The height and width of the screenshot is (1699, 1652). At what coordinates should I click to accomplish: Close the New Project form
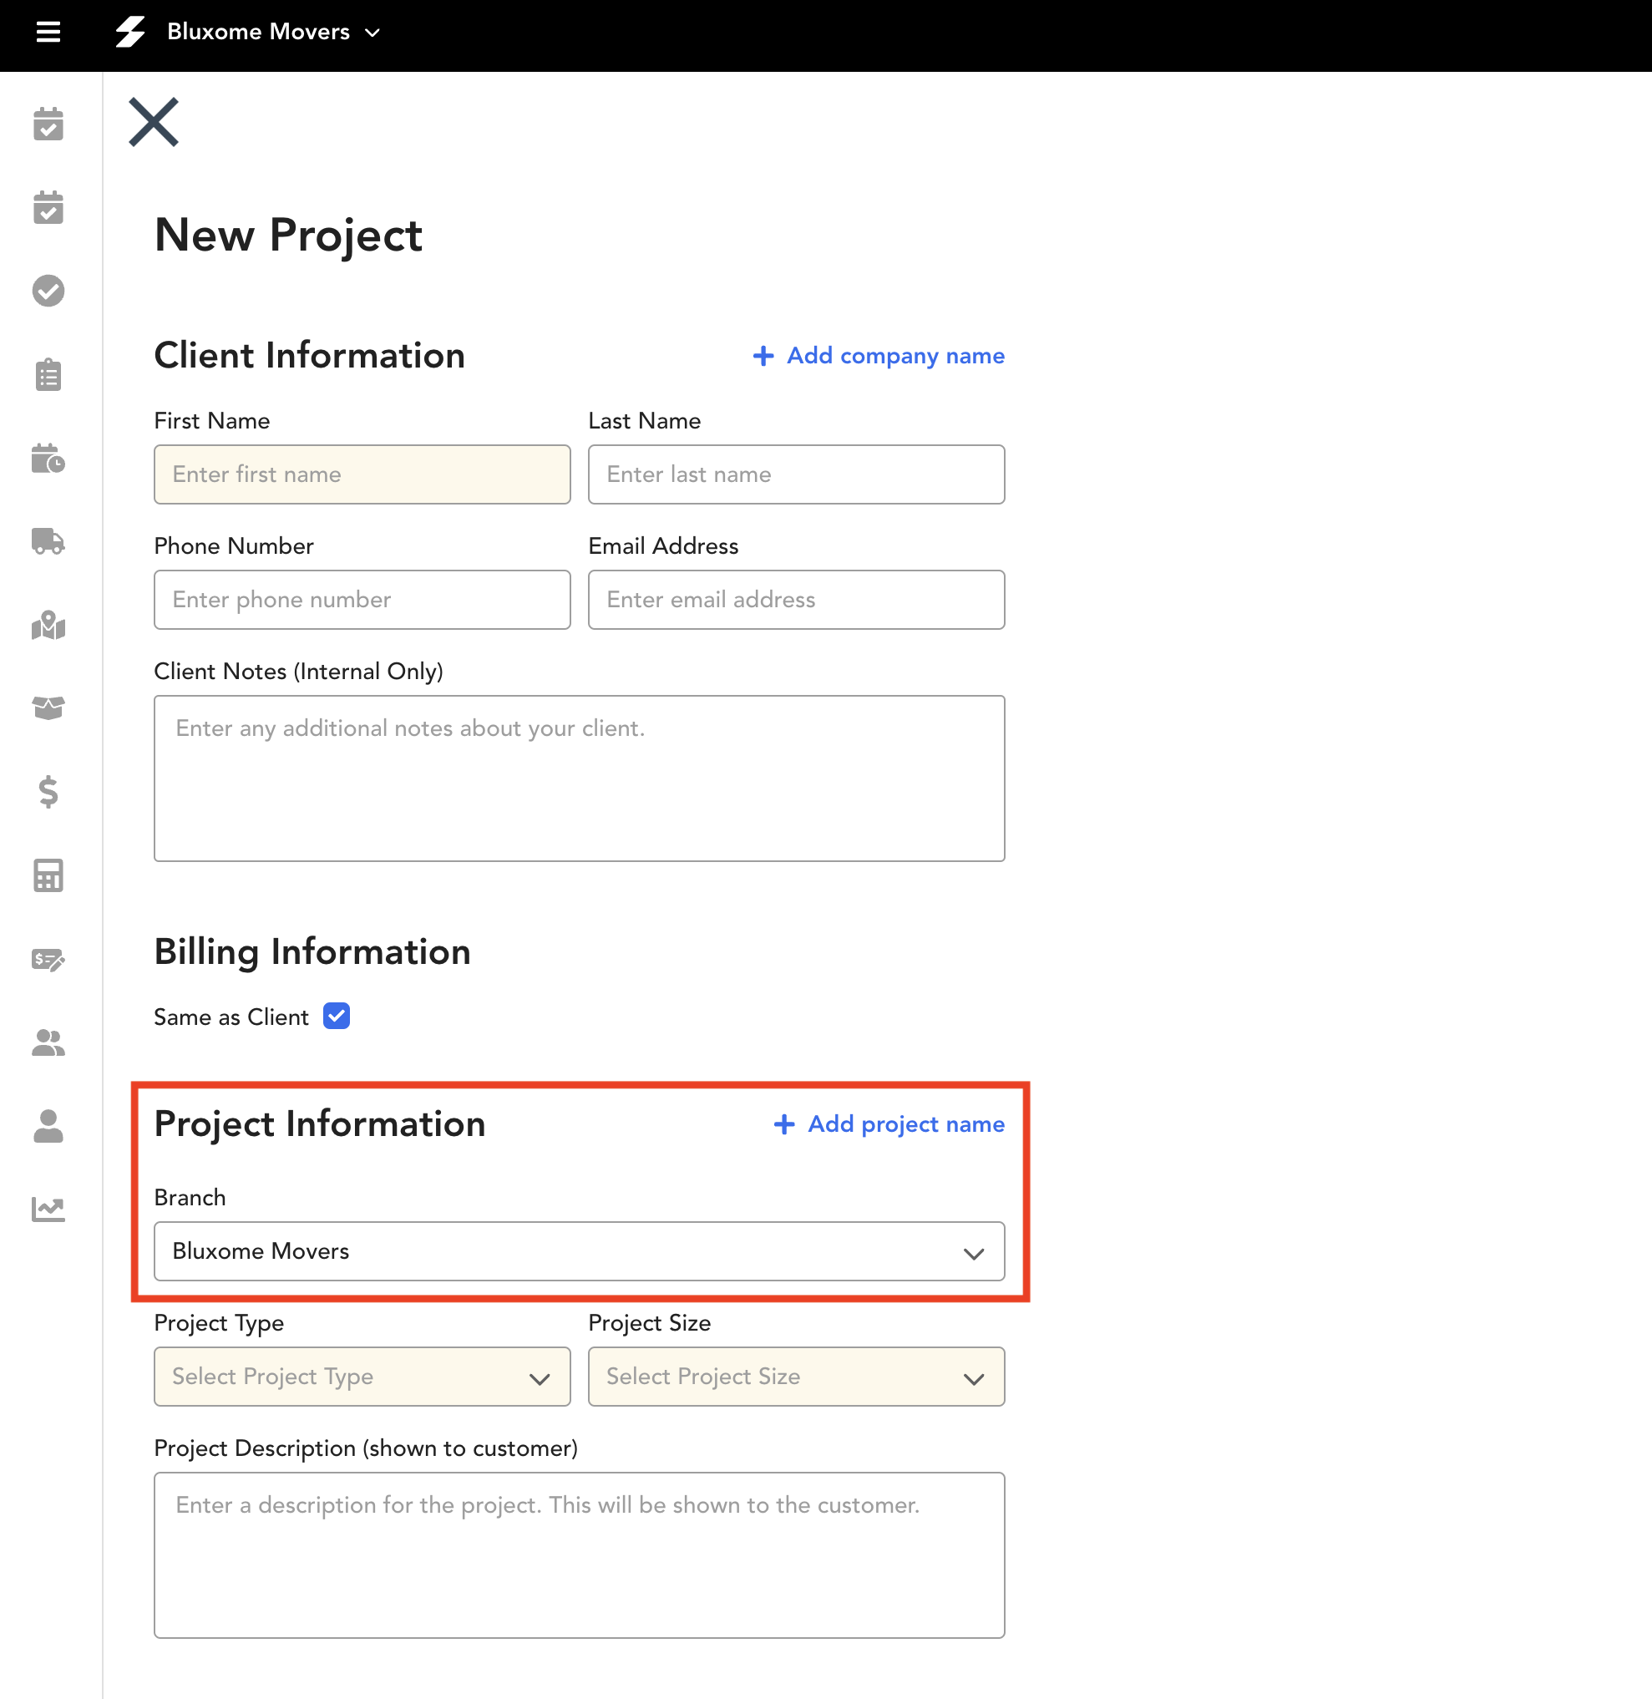154,122
